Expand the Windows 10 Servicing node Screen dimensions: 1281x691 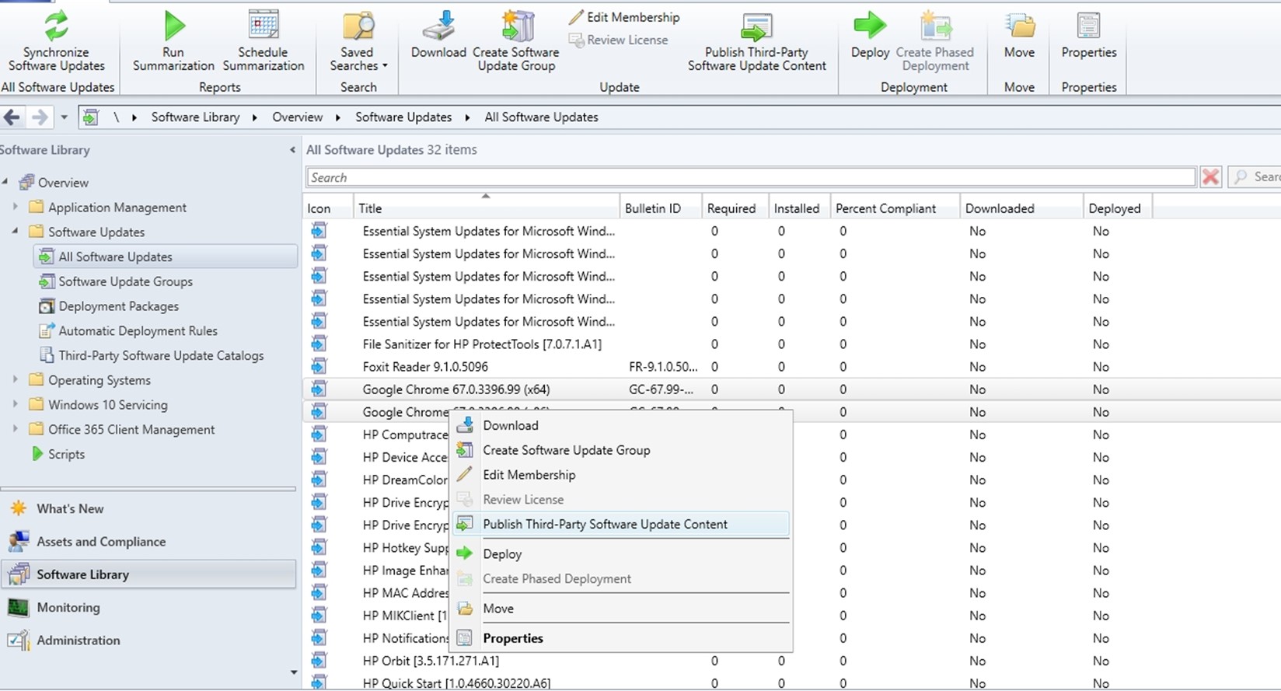(x=15, y=404)
